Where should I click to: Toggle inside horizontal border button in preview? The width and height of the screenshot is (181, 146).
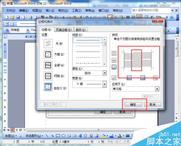(114, 60)
